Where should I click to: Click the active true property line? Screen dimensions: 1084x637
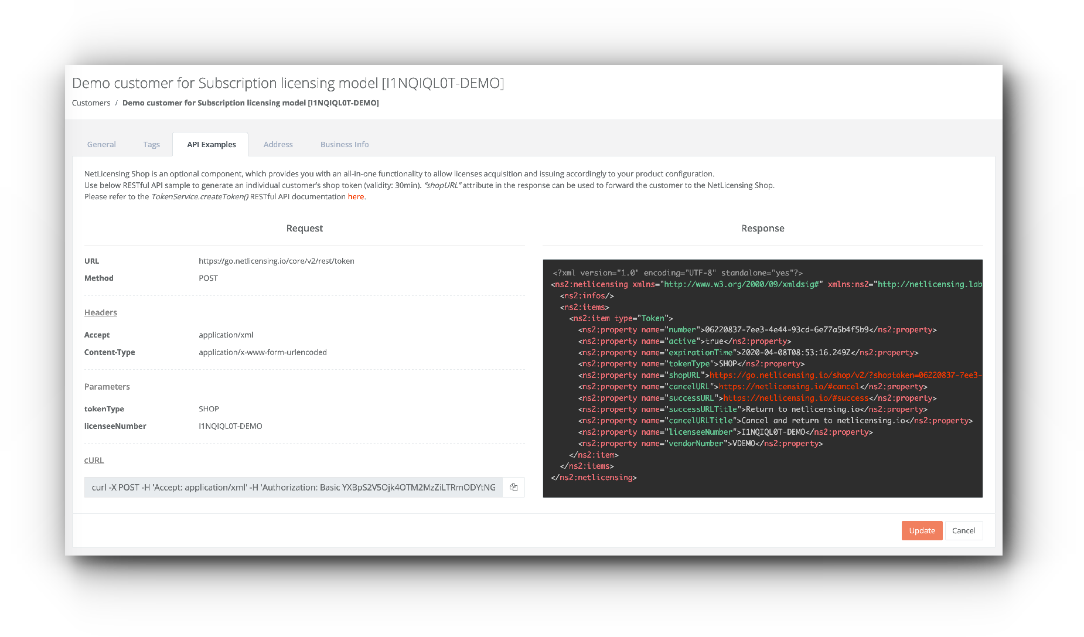[x=685, y=341]
